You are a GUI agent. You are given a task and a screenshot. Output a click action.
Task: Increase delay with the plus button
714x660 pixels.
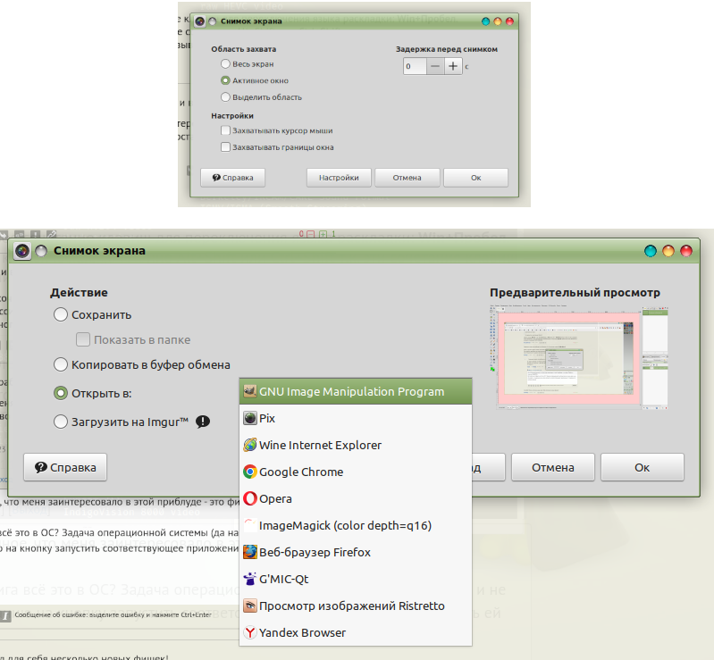(453, 66)
